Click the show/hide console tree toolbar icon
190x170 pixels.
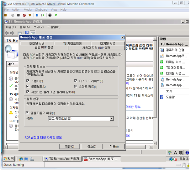pyautogui.click(x=20, y=33)
